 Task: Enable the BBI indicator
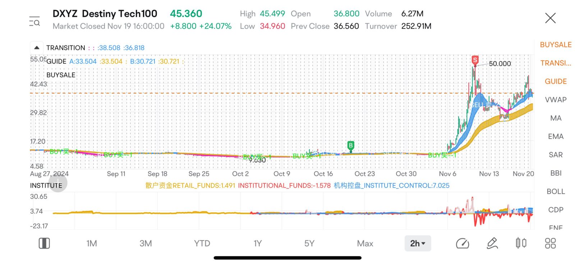[556, 173]
